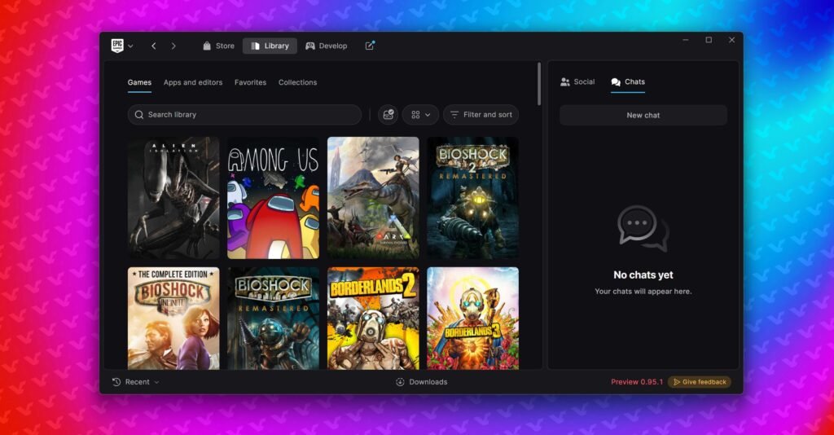Click the Search library field
The image size is (834, 435).
tap(244, 115)
